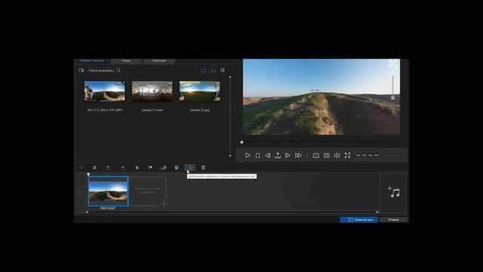The width and height of the screenshot is (483, 272).
Task: Open the gear settings icon in the timeline toolbar
Action: [177, 168]
